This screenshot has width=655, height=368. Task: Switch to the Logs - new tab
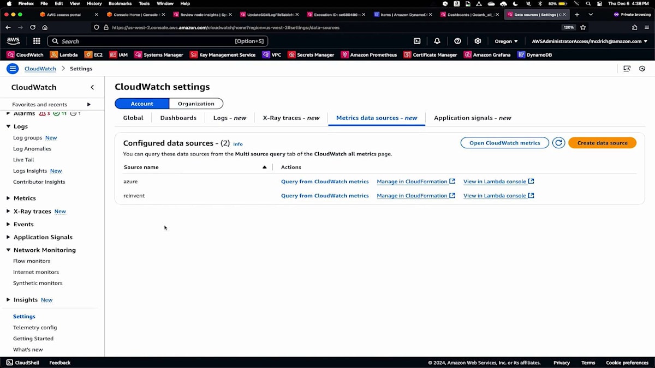click(229, 118)
